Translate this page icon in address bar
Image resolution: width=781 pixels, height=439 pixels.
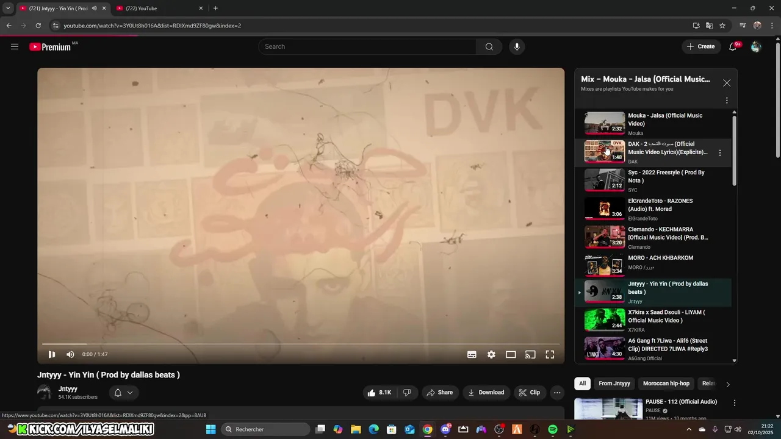click(x=709, y=26)
